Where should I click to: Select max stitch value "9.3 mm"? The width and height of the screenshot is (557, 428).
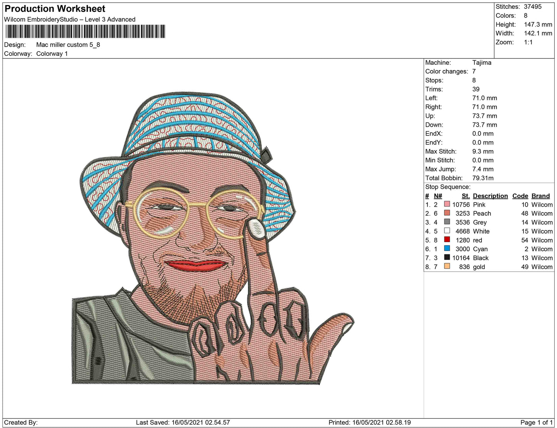pos(483,151)
